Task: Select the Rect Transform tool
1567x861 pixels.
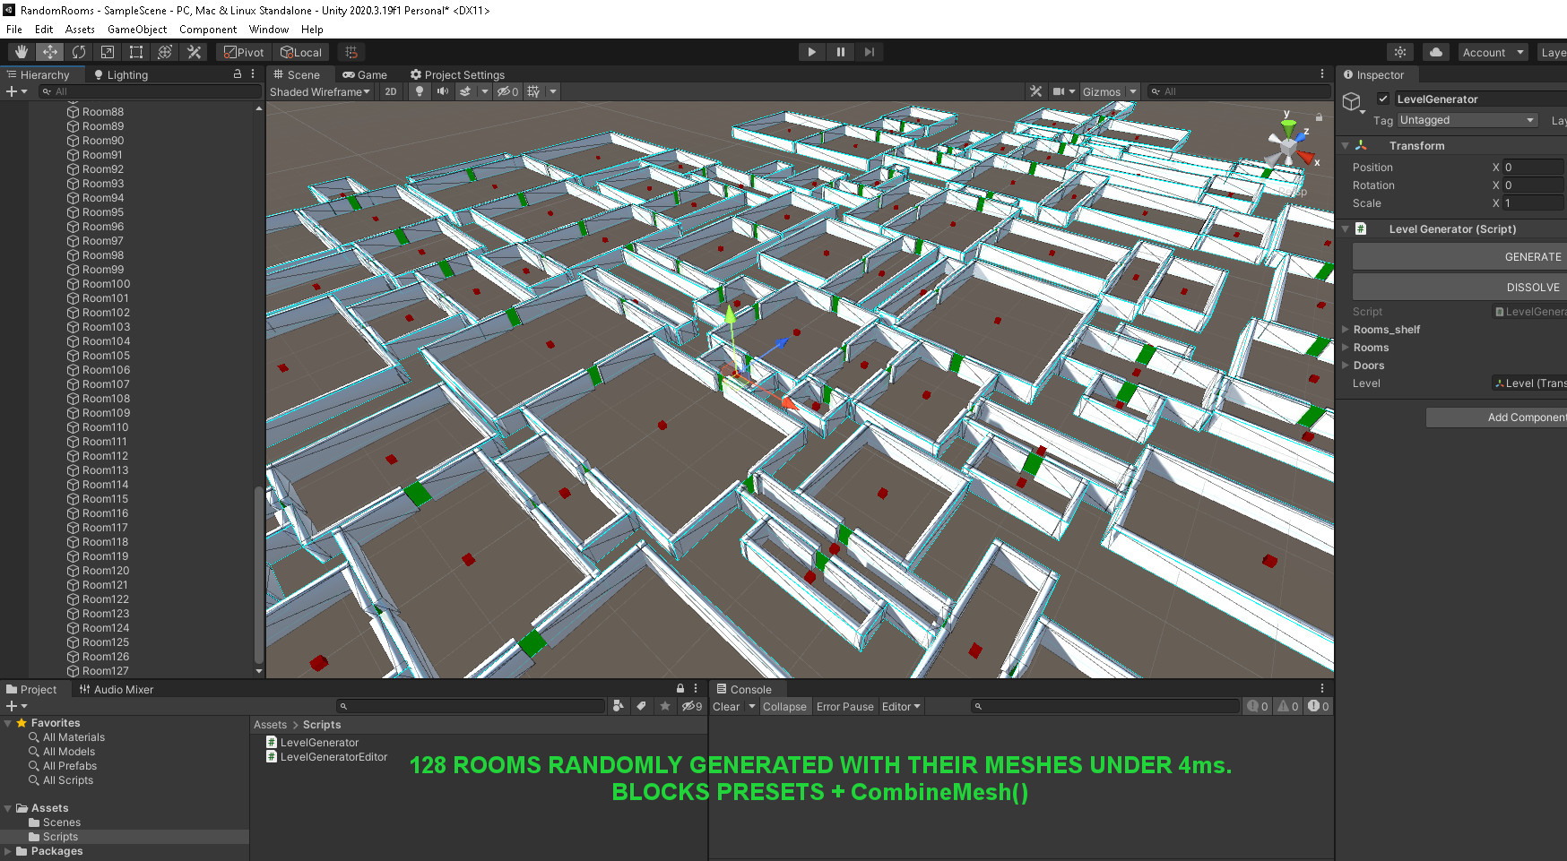Action: point(135,51)
